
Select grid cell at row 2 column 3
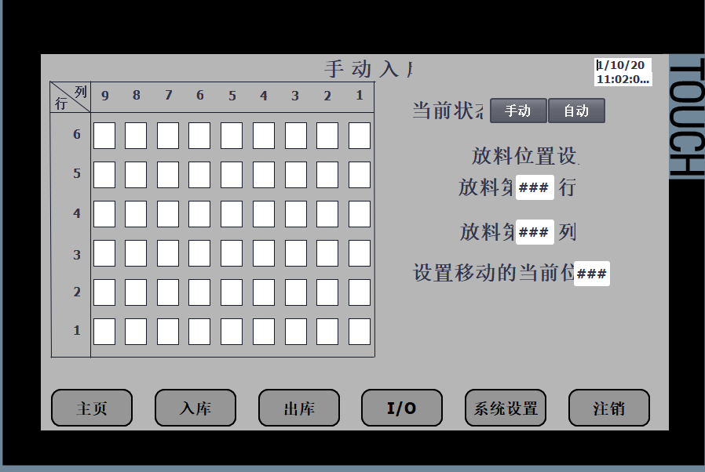[296, 292]
